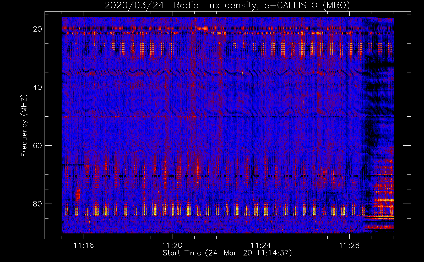The width and height of the screenshot is (424, 262).
Task: Click the 'Frequency (MHZ)' axis label
Action: click(x=24, y=126)
